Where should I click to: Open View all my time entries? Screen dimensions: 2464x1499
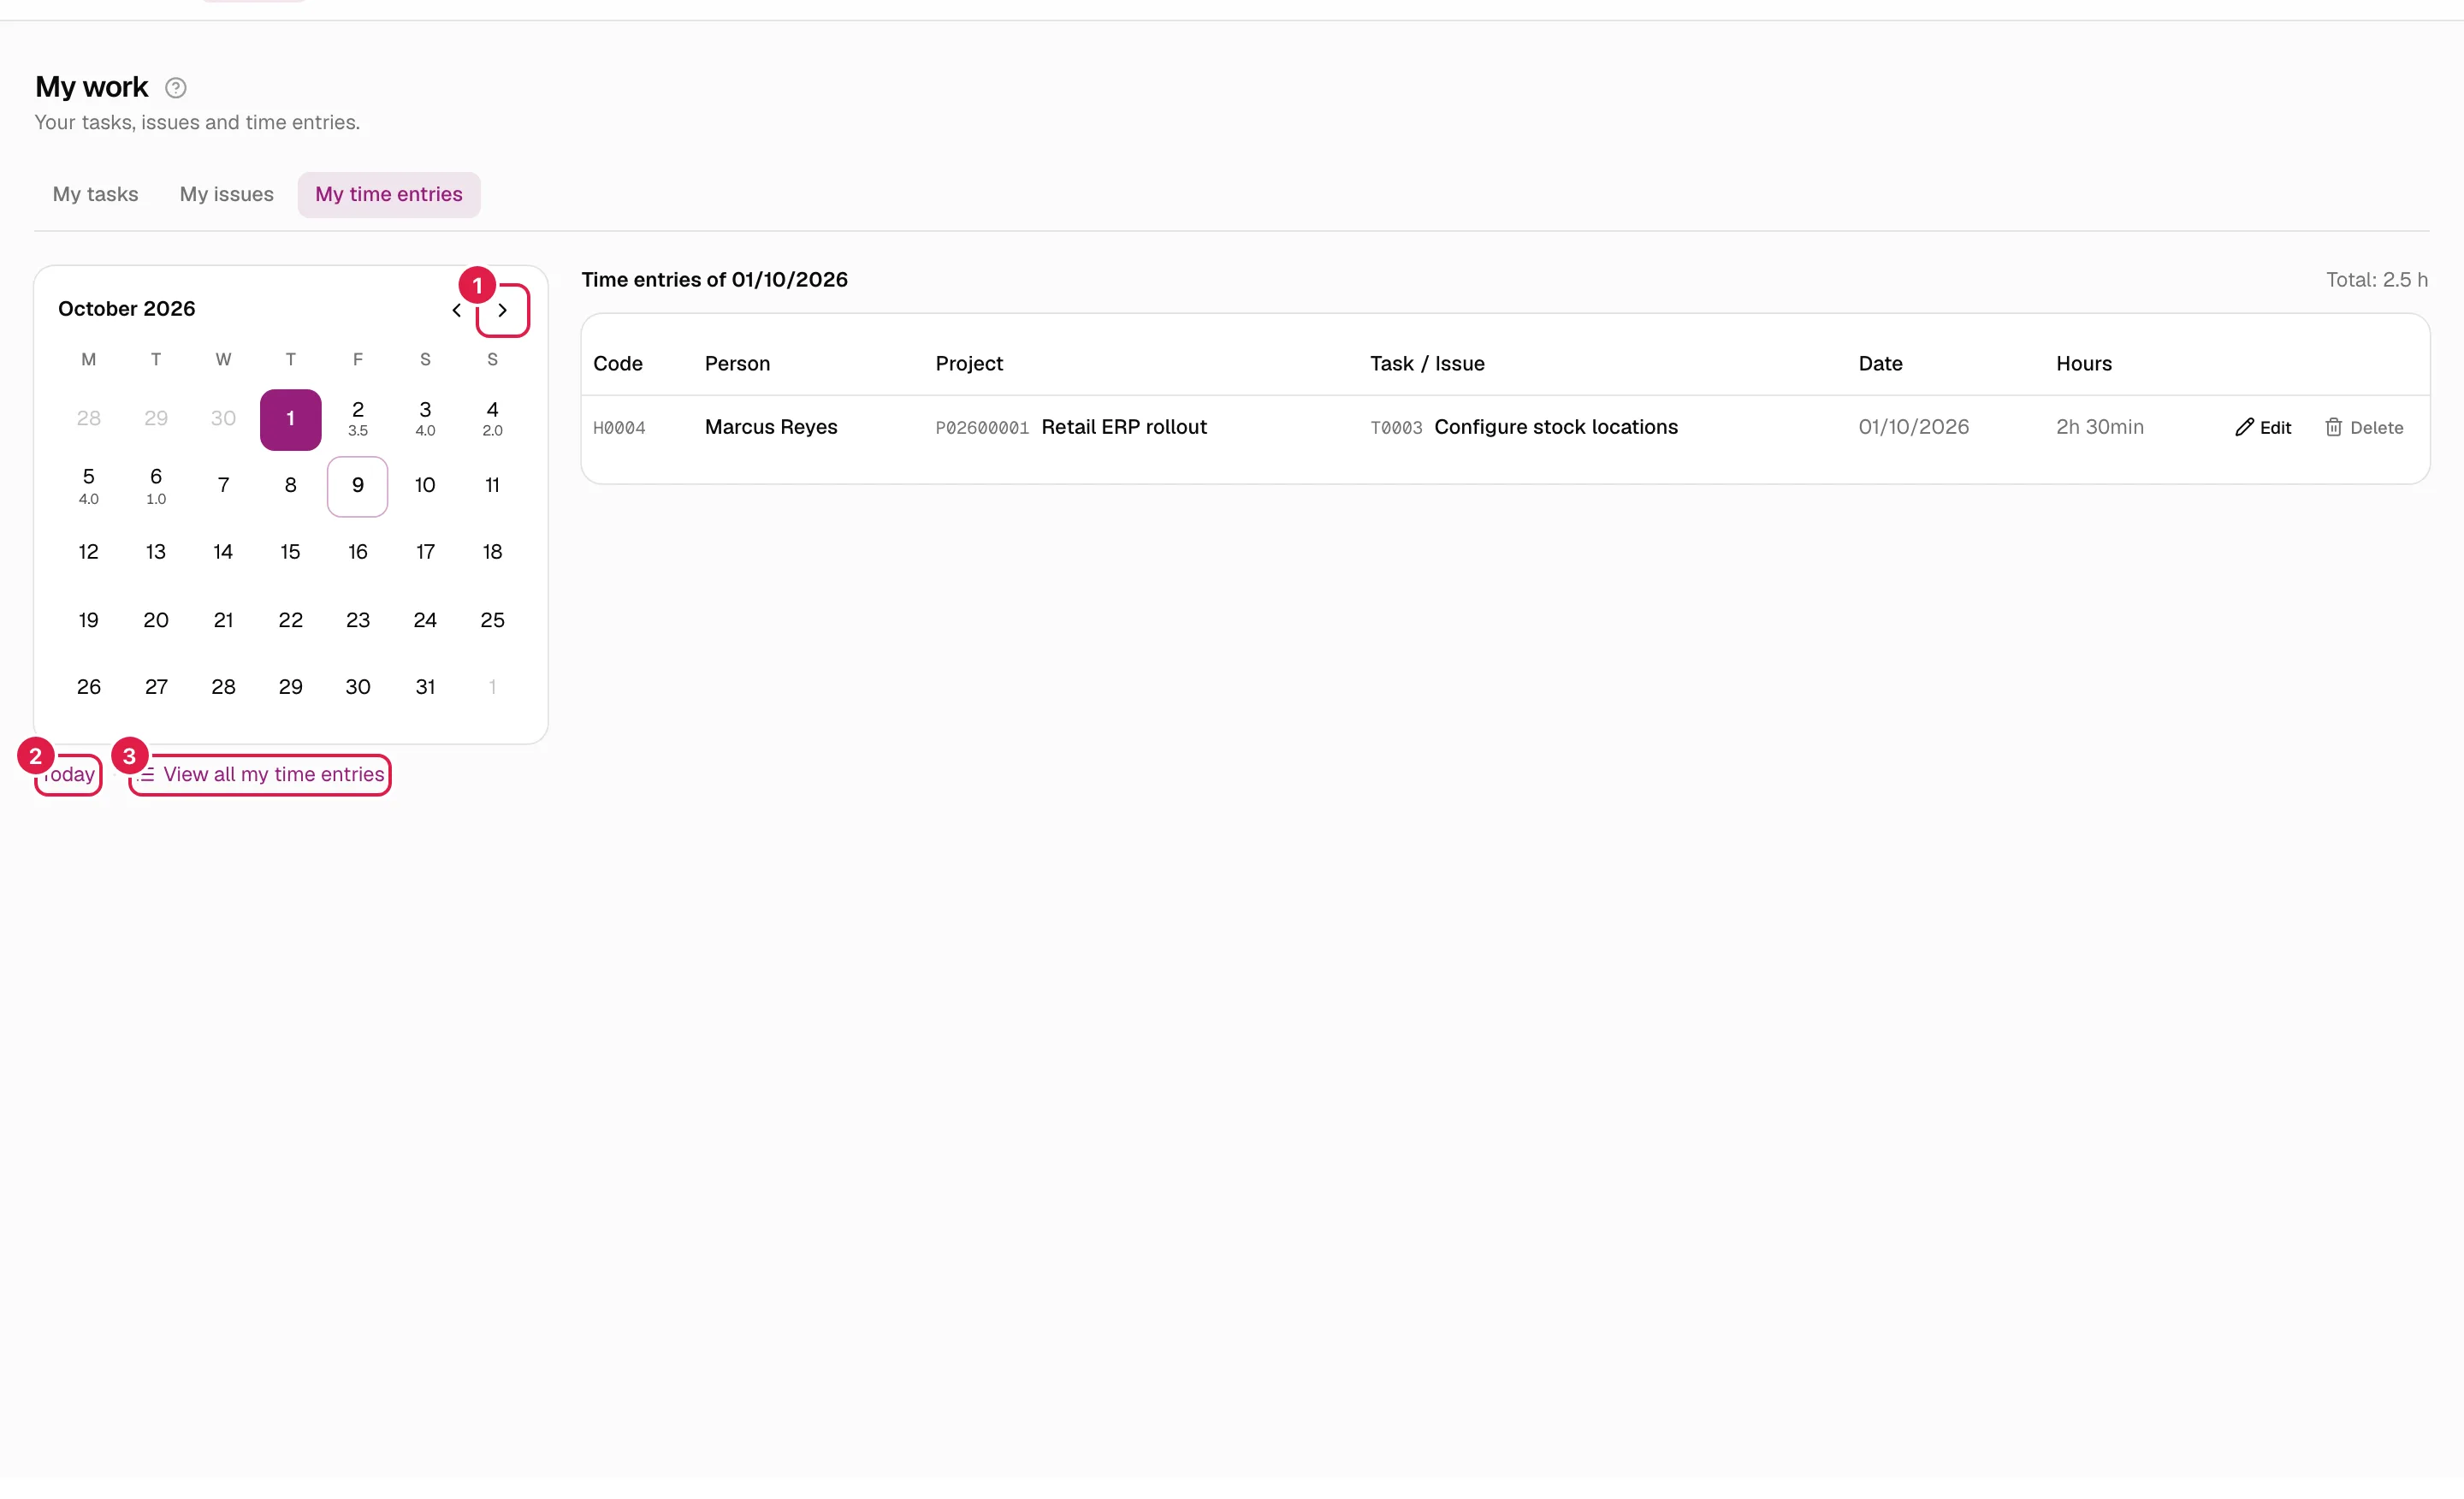point(260,774)
